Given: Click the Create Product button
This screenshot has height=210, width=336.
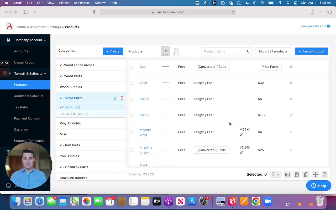Looking at the screenshot, I should (311, 51).
